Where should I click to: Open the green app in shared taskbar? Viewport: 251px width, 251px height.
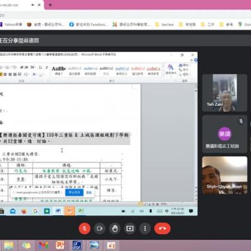click(46, 211)
